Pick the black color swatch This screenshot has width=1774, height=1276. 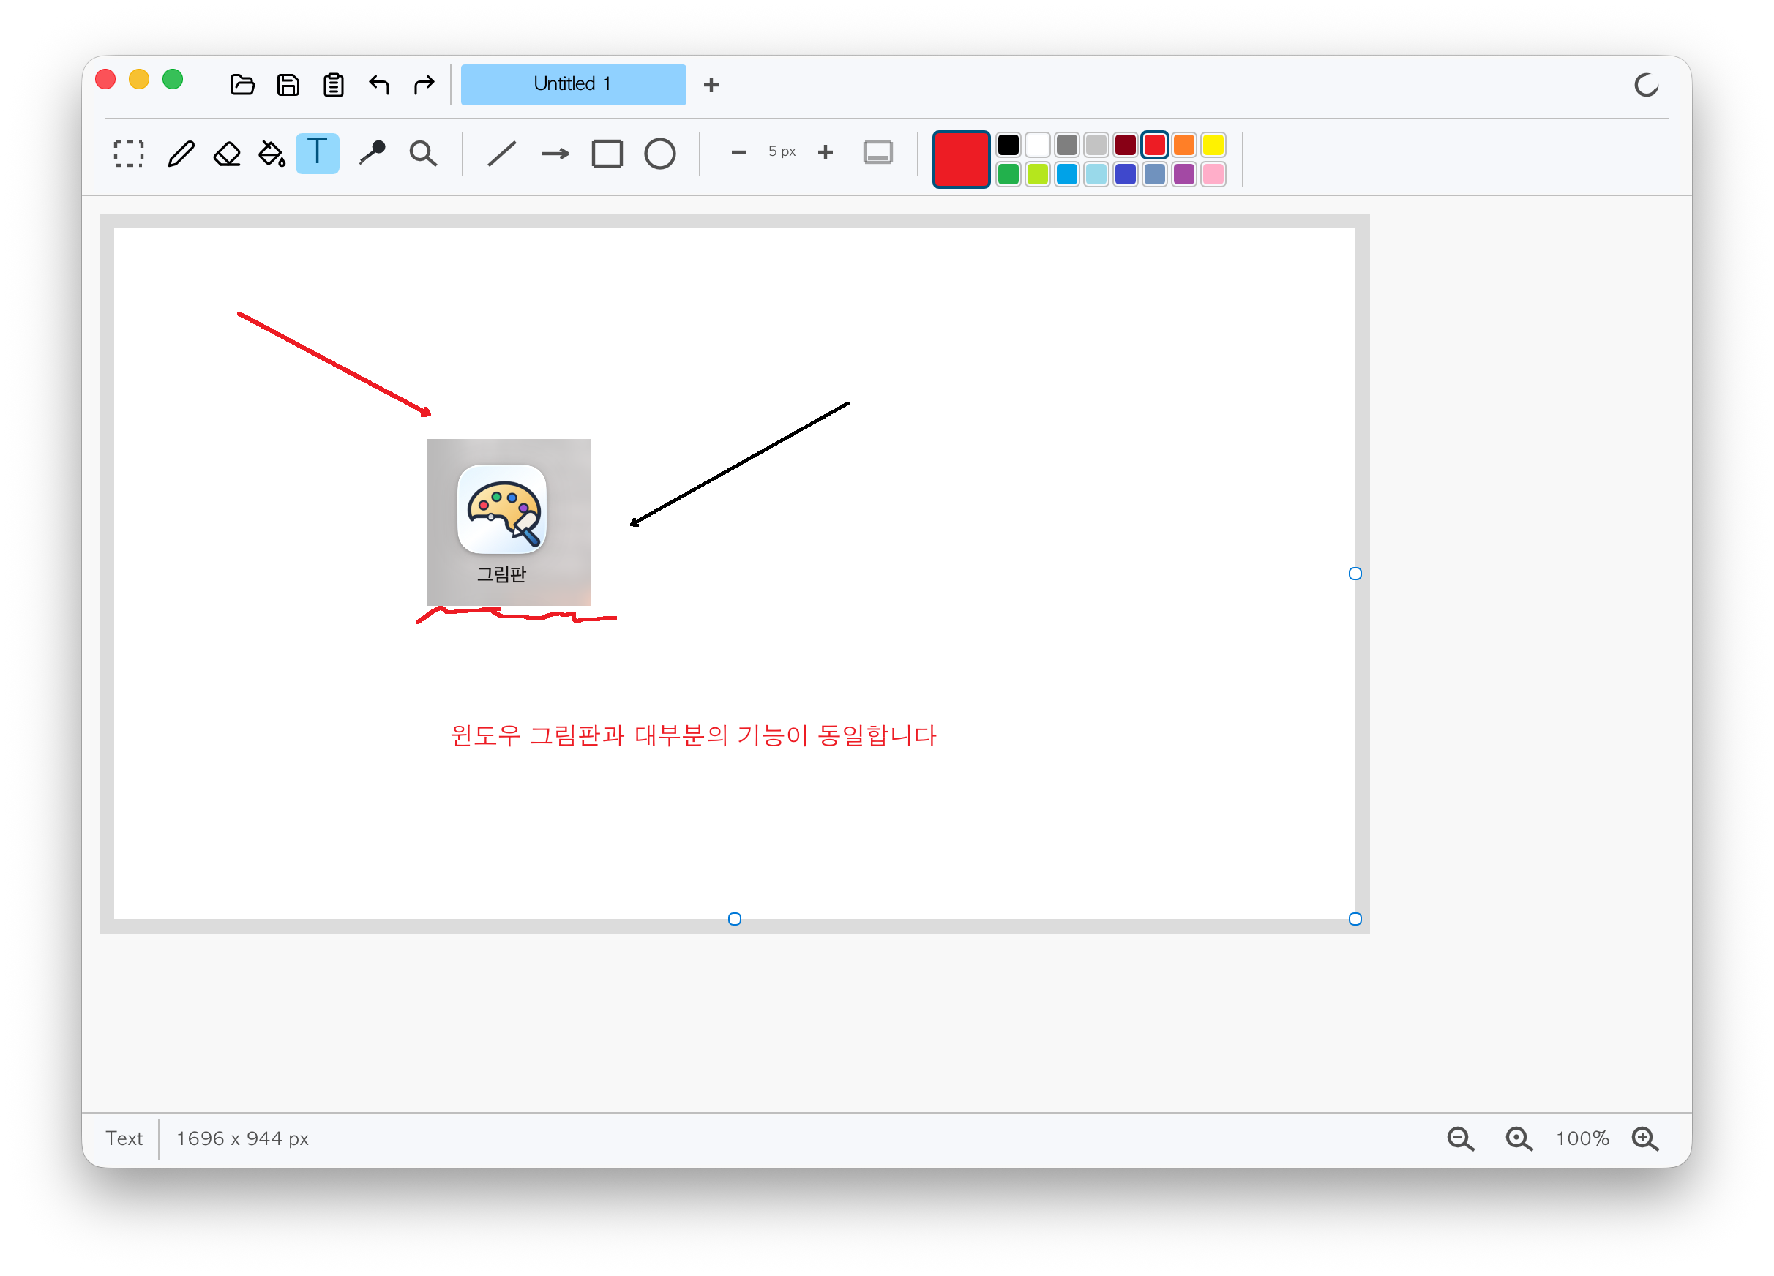(1008, 145)
